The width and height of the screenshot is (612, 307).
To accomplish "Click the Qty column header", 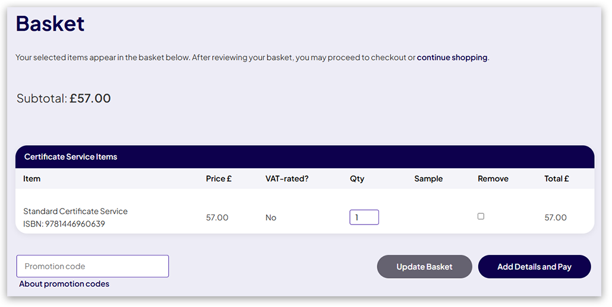I will point(357,178).
